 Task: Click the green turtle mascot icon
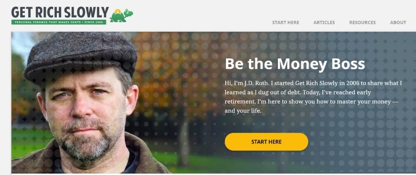[121, 15]
